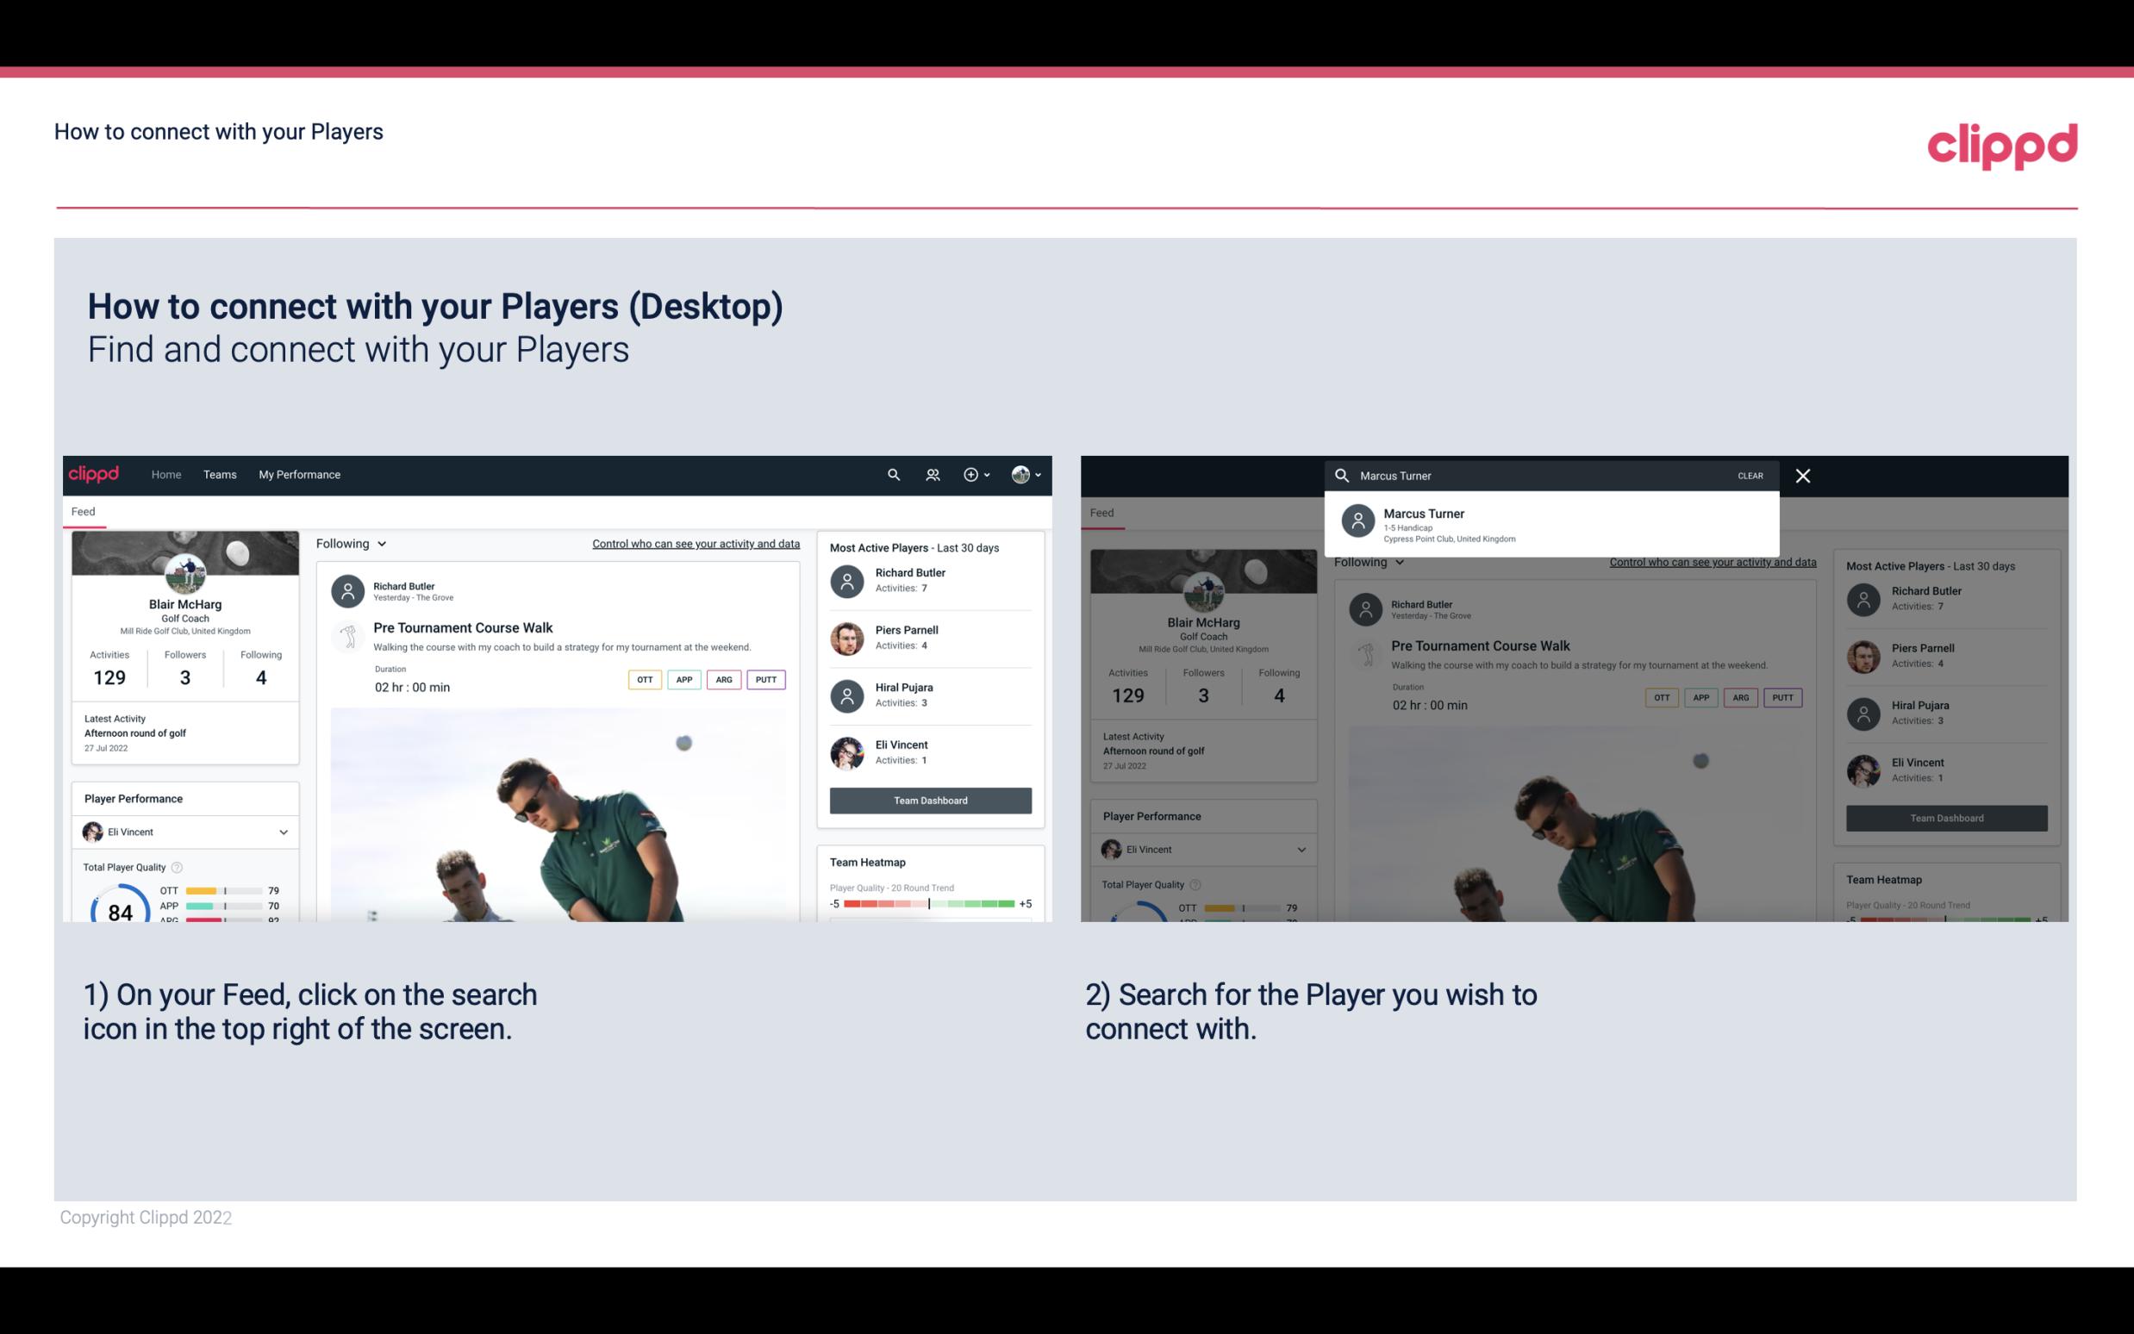Click the user profile icon top right
2134x1334 pixels.
coord(1021,473)
